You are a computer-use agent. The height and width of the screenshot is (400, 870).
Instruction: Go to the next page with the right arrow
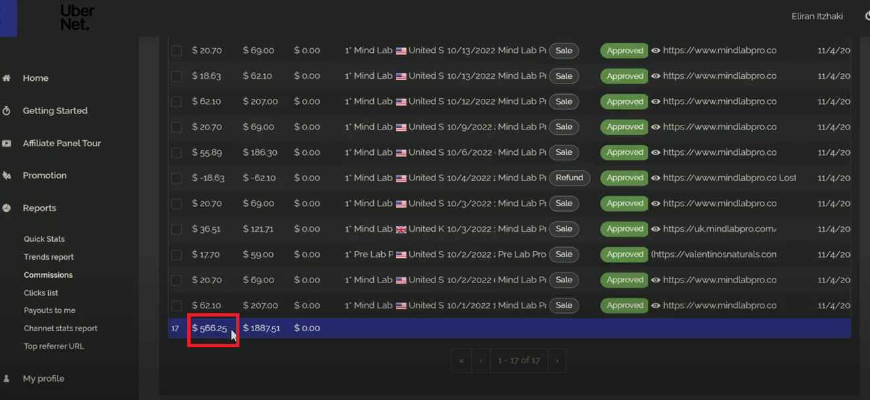tap(557, 361)
